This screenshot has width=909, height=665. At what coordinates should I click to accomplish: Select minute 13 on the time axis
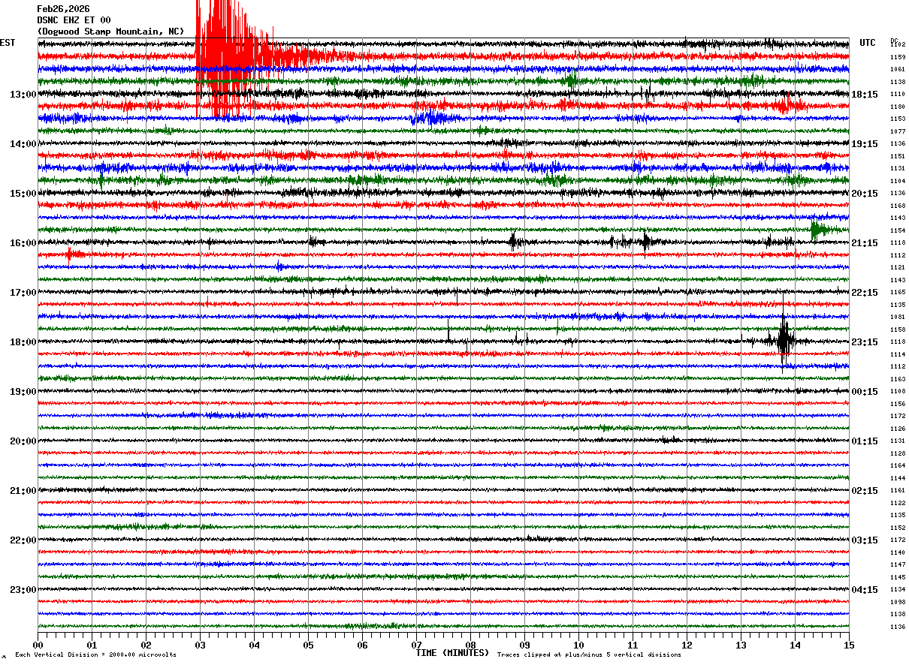pyautogui.click(x=741, y=645)
